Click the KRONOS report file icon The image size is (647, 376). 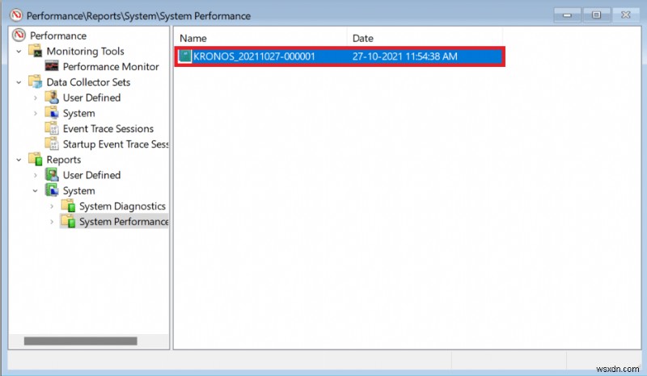(x=185, y=56)
